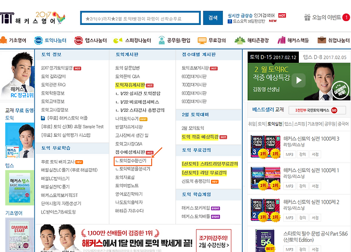Click the 해티즌광장 people icon
This screenshot has width=351, height=252.
(240, 41)
